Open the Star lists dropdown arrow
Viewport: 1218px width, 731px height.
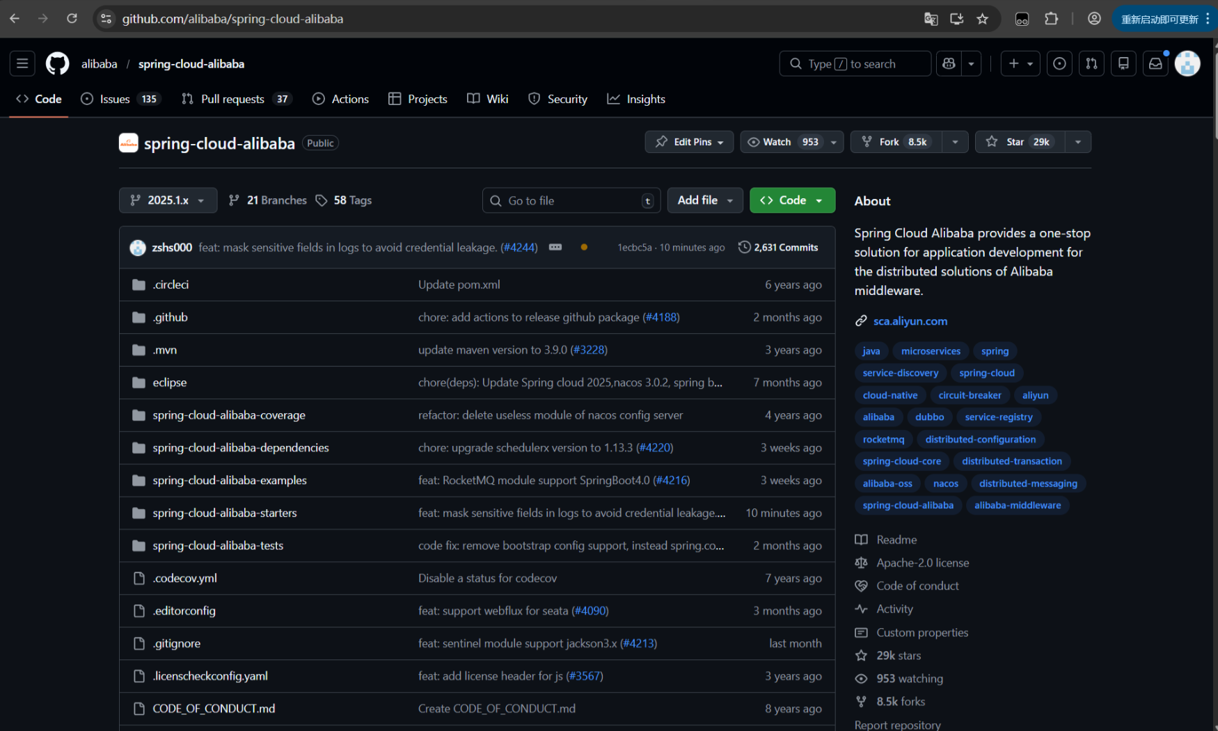coord(1077,142)
